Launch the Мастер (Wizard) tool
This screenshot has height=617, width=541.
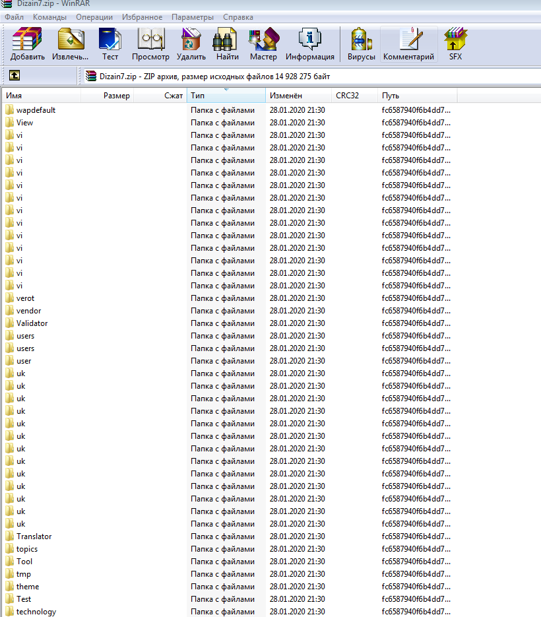coord(263,44)
